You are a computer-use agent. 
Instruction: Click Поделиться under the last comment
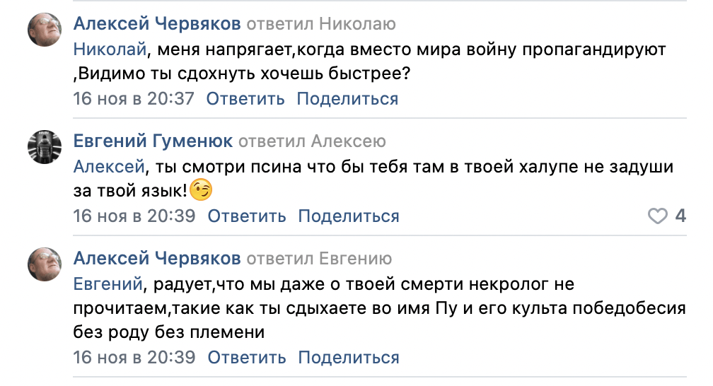[x=349, y=357]
